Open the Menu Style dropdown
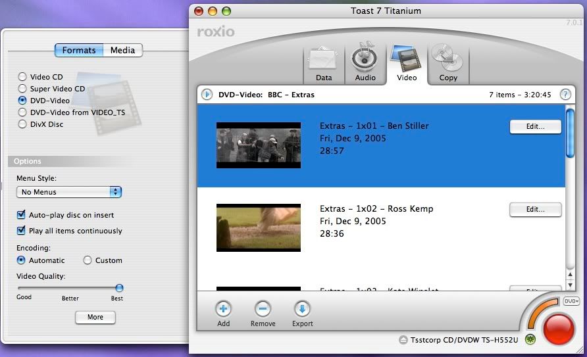 tap(69, 192)
